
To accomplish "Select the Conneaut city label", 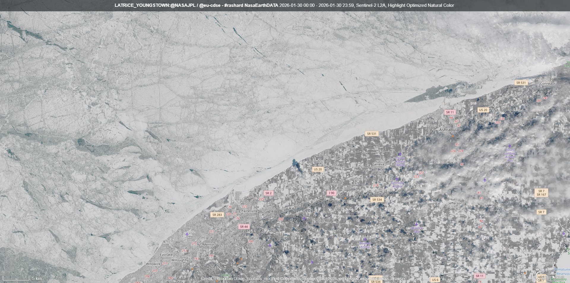I will (547, 84).
